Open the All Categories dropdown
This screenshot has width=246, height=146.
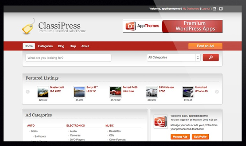tap(174, 57)
